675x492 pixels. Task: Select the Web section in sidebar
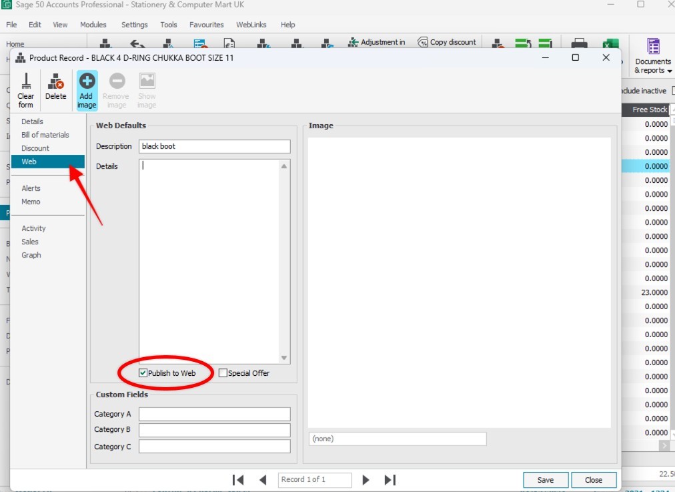coord(48,162)
